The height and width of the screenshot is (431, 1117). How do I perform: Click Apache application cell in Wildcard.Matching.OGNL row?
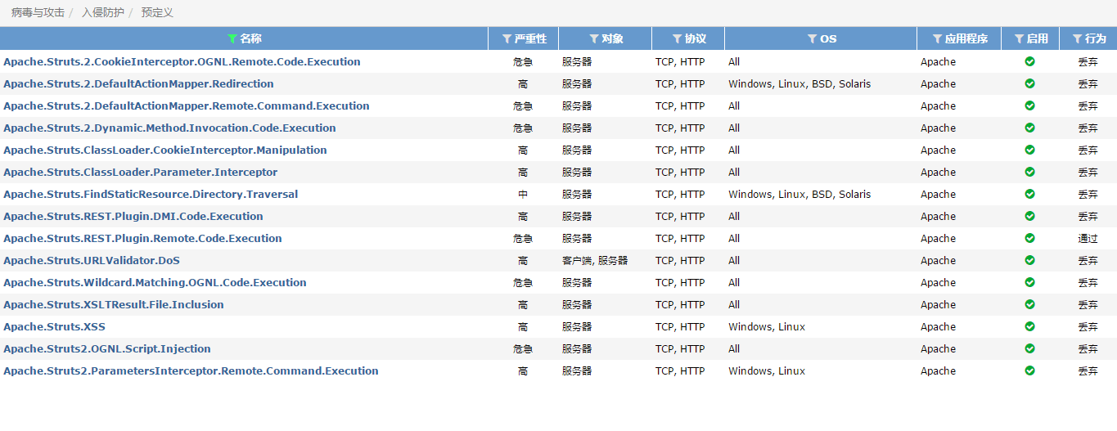tap(938, 282)
